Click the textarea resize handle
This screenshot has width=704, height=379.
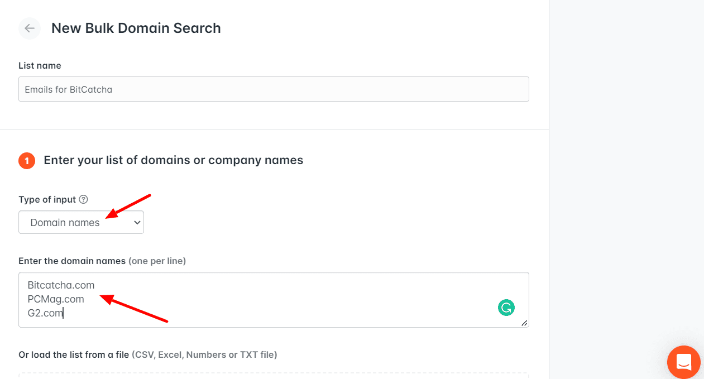pos(524,323)
